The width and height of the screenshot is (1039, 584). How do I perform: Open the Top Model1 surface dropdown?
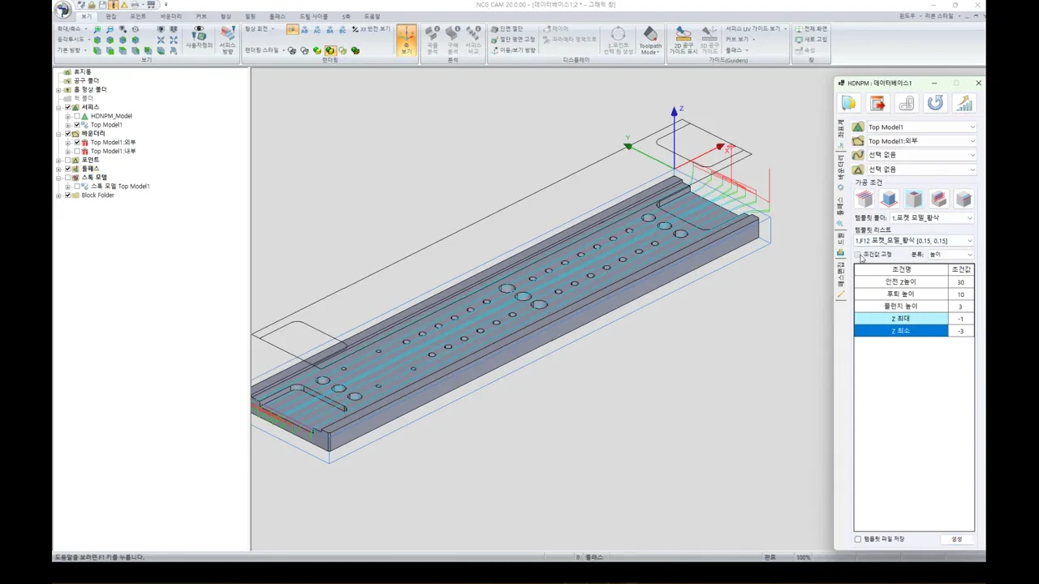click(x=920, y=127)
